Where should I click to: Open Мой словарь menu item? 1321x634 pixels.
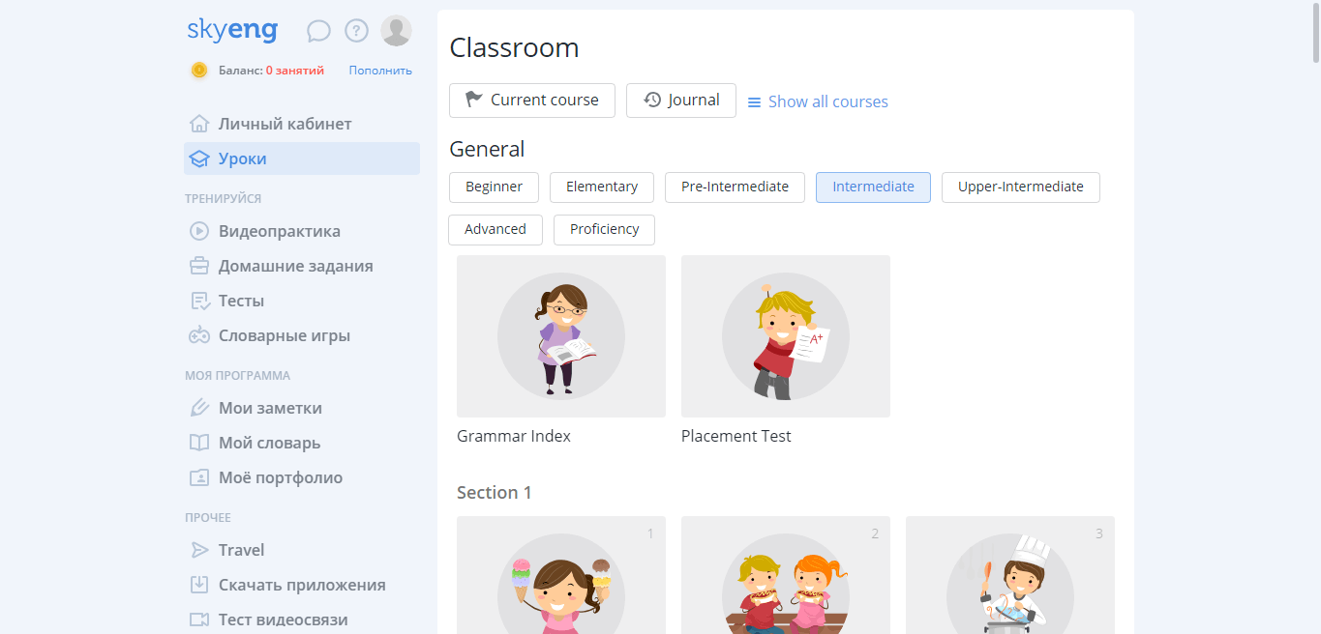[269, 443]
